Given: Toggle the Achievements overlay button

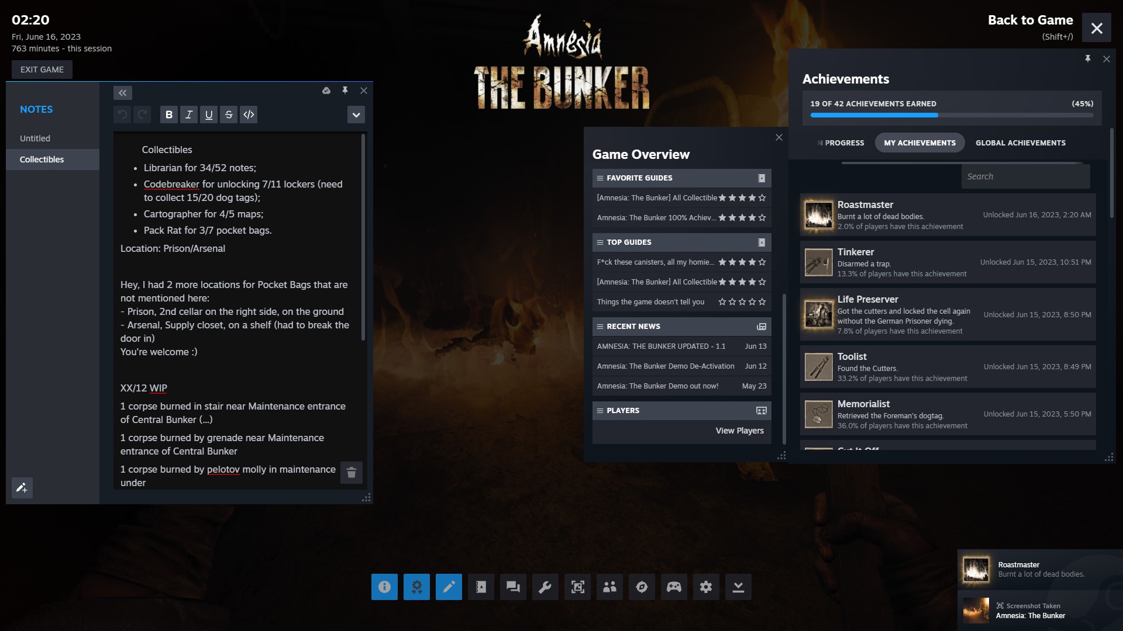Looking at the screenshot, I should [416, 587].
